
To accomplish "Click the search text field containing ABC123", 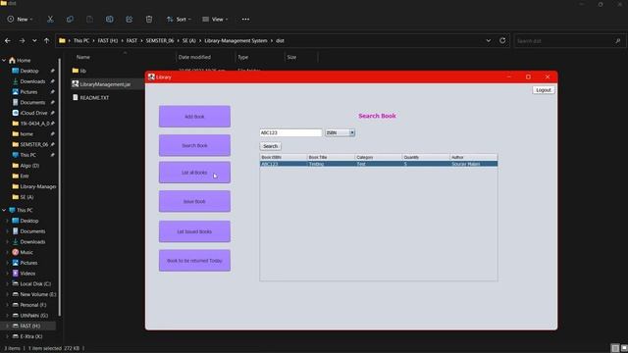I will [290, 132].
